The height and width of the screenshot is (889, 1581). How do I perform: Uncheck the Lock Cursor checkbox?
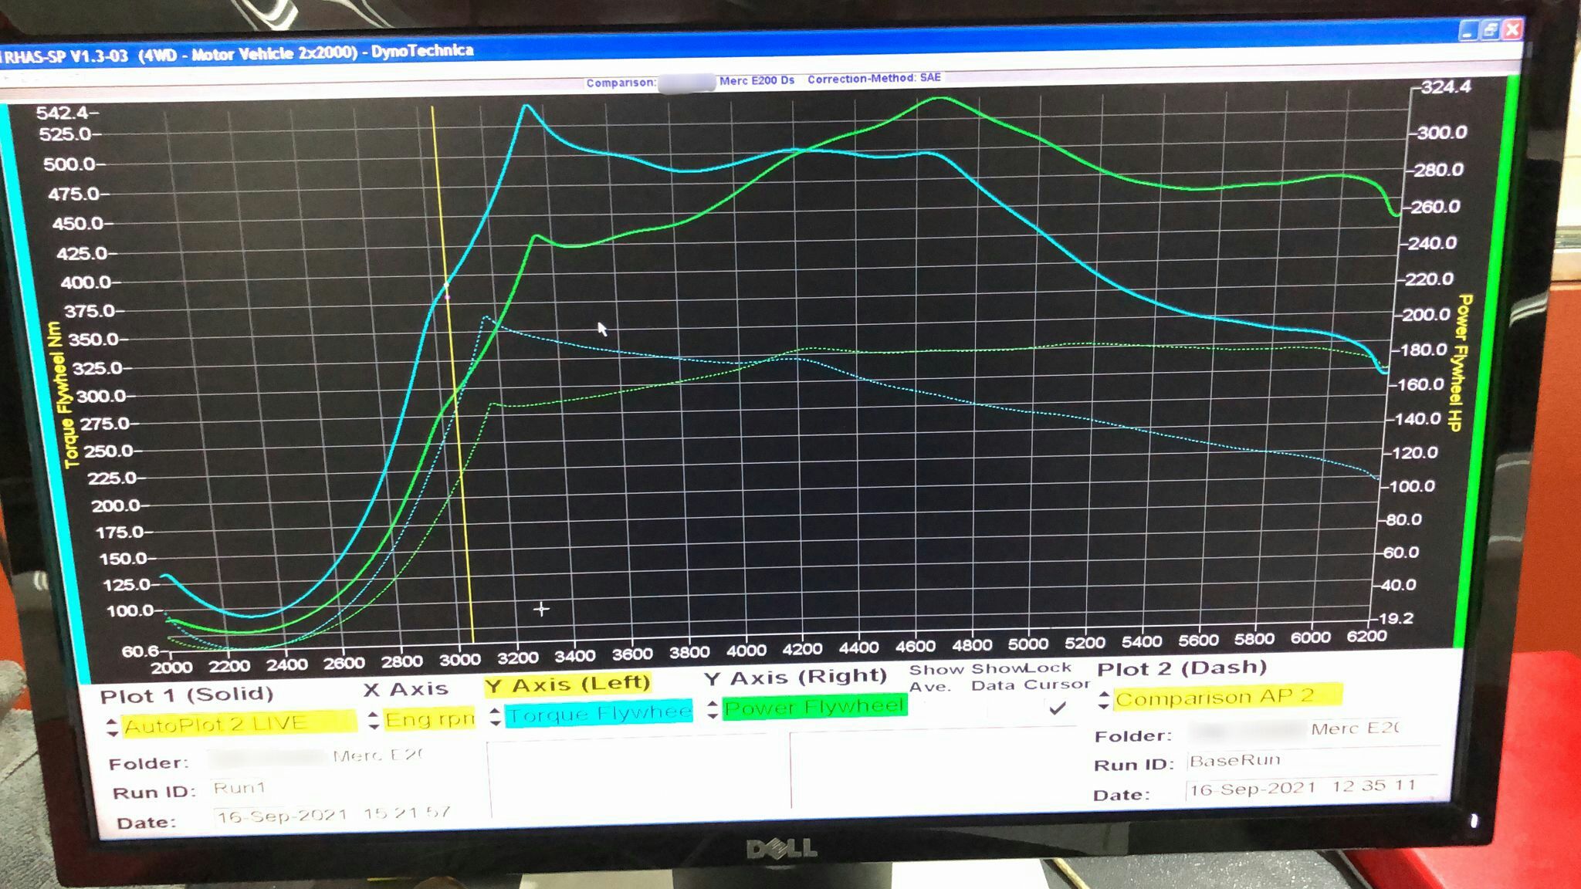[1058, 706]
